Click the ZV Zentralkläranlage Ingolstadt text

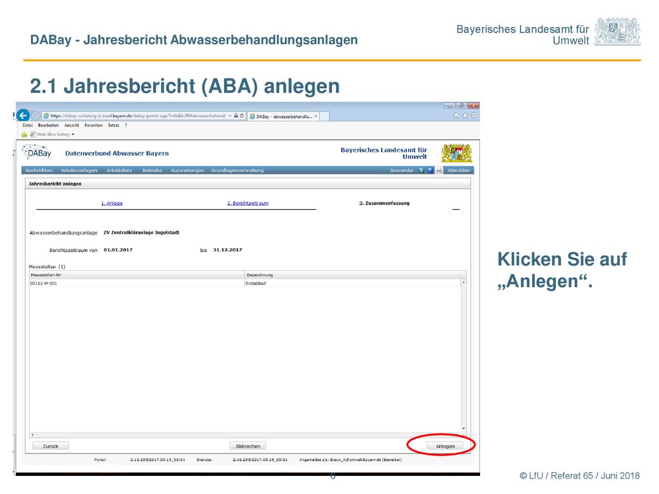[141, 232]
